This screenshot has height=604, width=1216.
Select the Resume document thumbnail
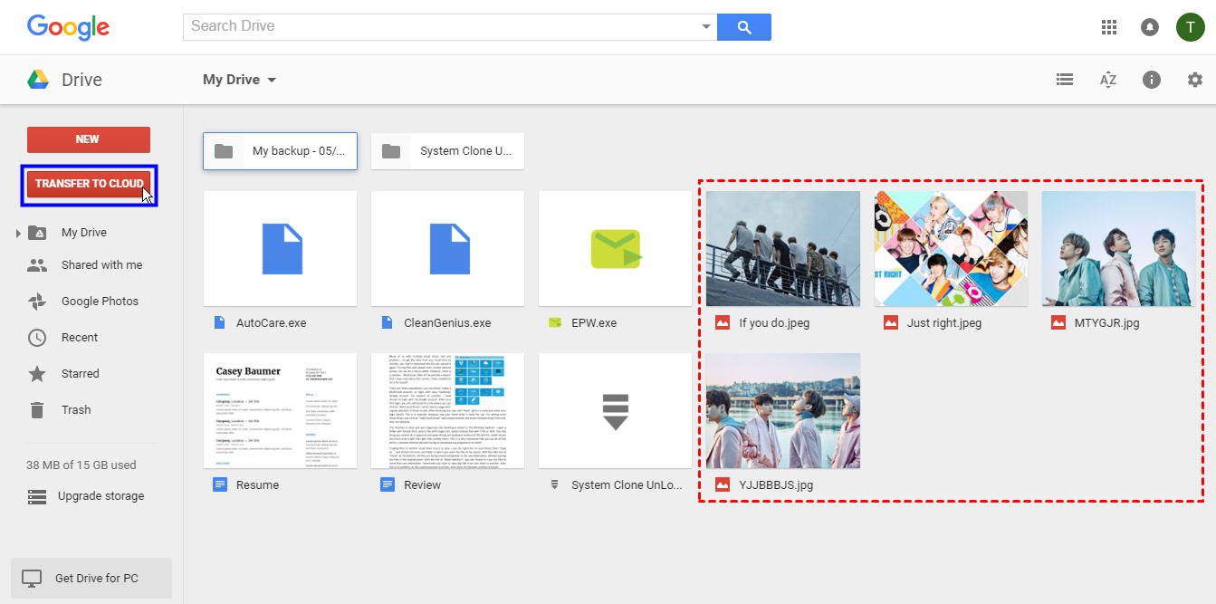click(281, 411)
